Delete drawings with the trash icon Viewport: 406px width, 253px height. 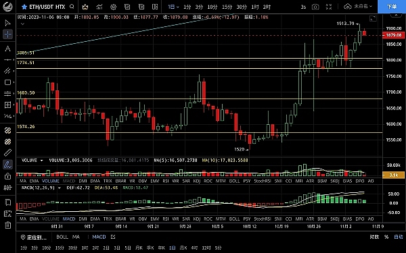tap(7, 225)
